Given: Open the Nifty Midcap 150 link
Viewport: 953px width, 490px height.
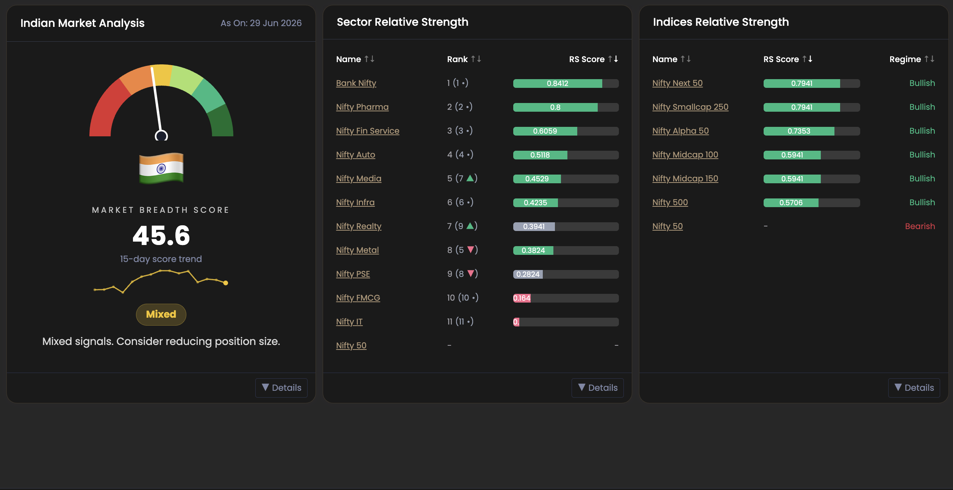Looking at the screenshot, I should pos(685,178).
